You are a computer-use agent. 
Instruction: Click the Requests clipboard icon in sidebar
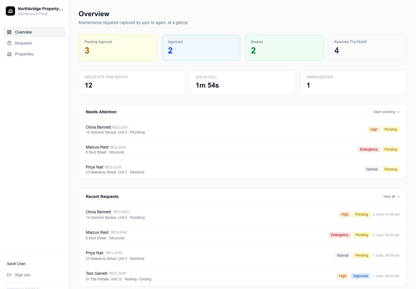pyautogui.click(x=9, y=43)
